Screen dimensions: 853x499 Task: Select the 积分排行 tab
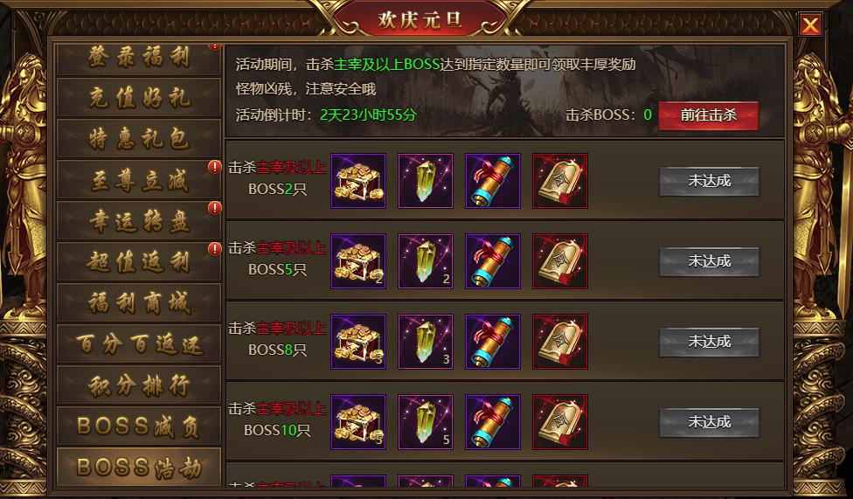coord(139,385)
